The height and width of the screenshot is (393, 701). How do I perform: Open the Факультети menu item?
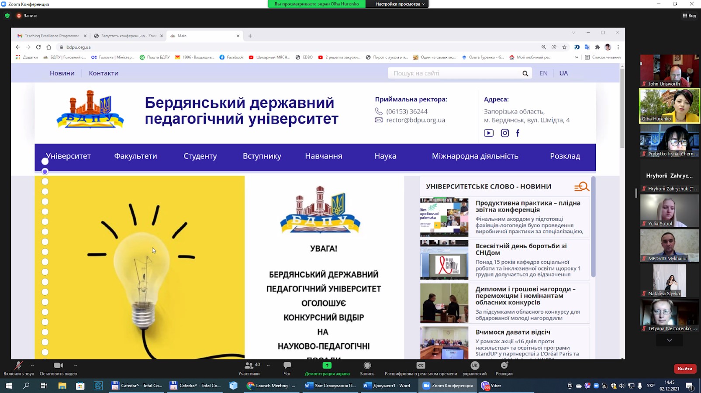[135, 156]
